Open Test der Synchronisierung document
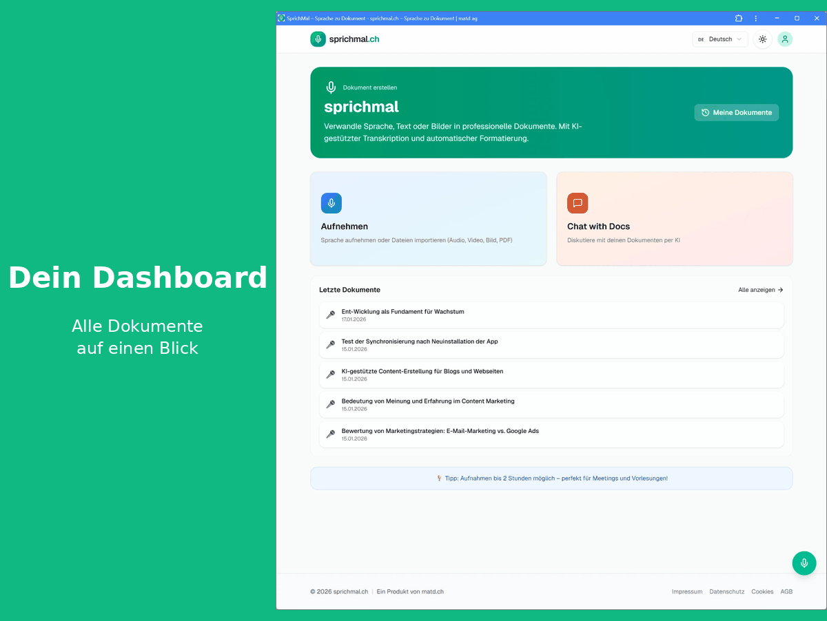This screenshot has width=827, height=621. [419, 341]
